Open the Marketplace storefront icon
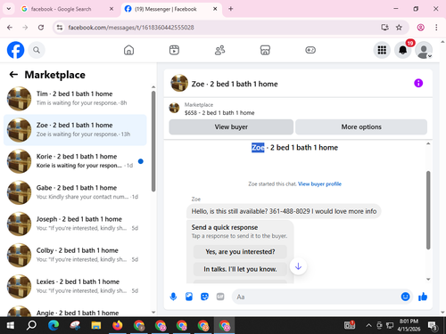 click(x=265, y=50)
